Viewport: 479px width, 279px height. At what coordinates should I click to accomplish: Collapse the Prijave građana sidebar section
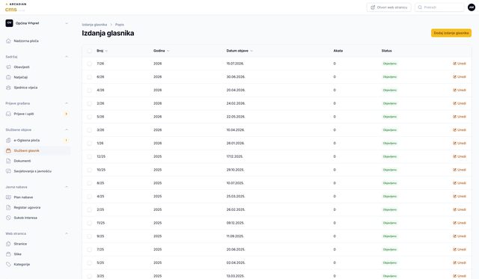(x=67, y=103)
